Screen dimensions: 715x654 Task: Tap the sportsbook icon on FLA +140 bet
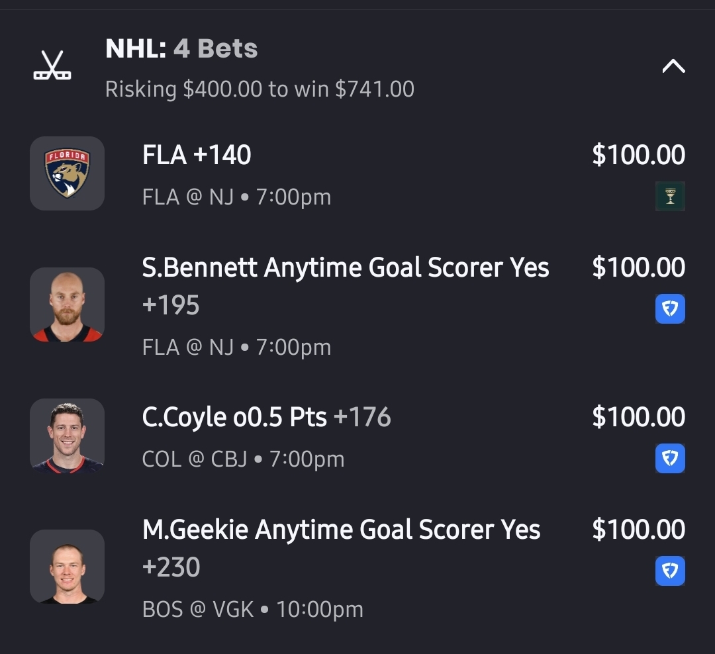[670, 196]
